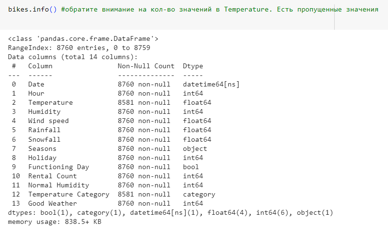
Task: Click the 'Seasons' row with object dtype
Action: (42, 148)
